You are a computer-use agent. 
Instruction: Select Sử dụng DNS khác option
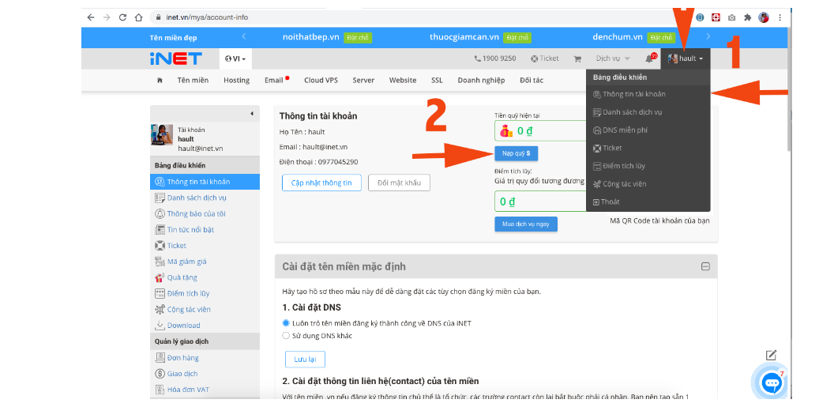tap(286, 336)
